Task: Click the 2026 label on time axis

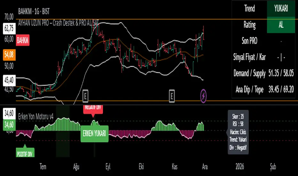Action: 240,167
